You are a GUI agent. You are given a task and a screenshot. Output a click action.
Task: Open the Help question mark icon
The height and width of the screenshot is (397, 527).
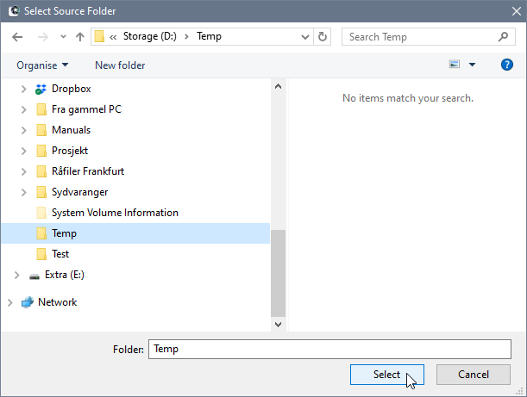click(507, 65)
